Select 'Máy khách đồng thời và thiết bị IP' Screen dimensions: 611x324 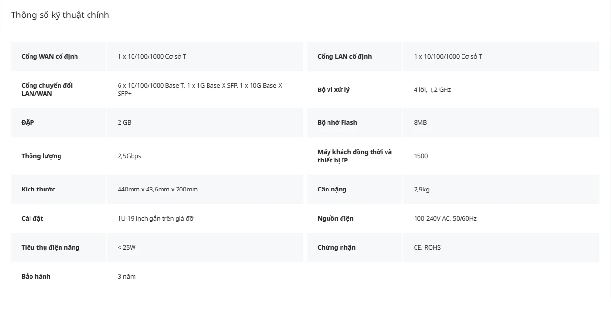tap(355, 156)
